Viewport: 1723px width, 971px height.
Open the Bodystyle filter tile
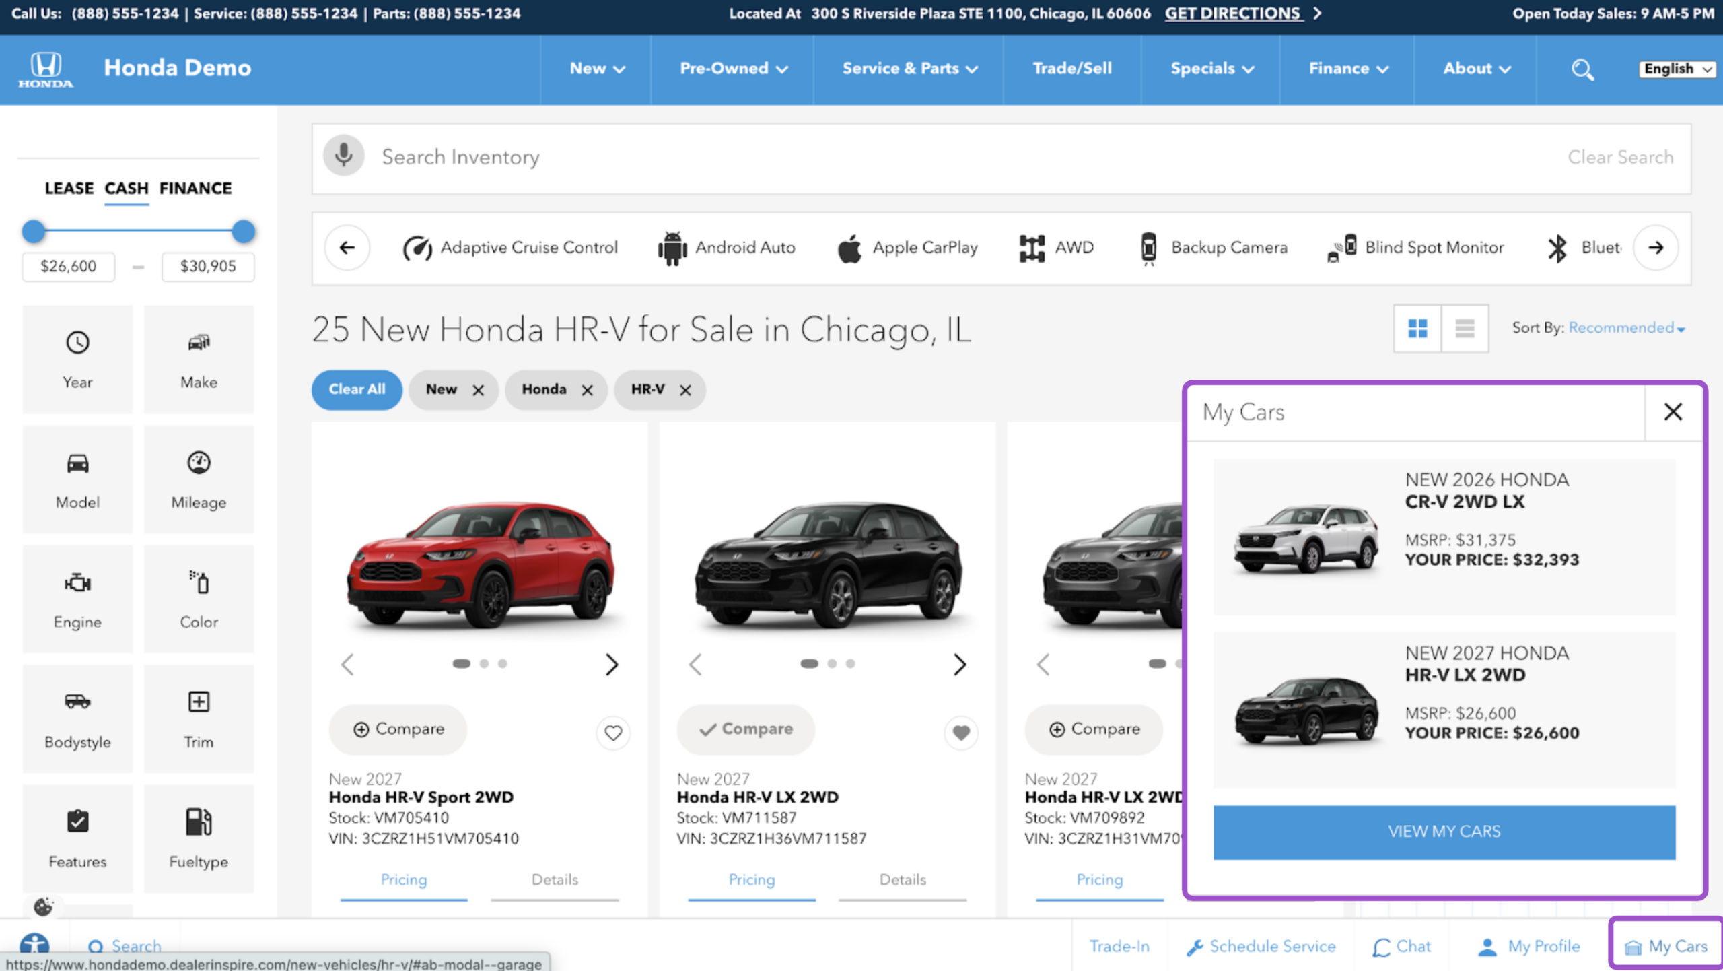(77, 719)
